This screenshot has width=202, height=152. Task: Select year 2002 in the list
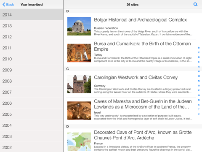32,147
